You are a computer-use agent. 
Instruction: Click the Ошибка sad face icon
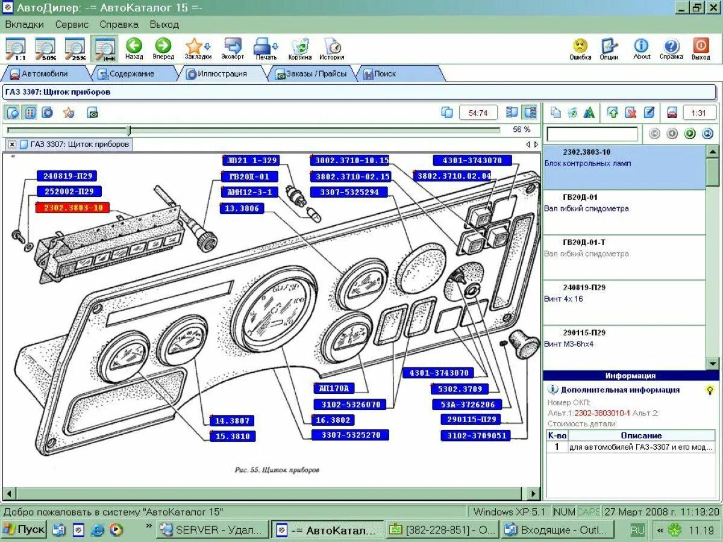point(580,46)
